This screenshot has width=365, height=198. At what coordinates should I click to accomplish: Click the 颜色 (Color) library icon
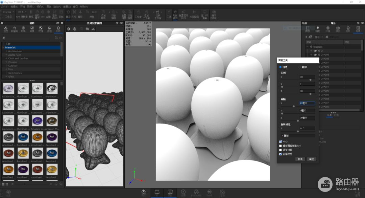tap(49, 29)
